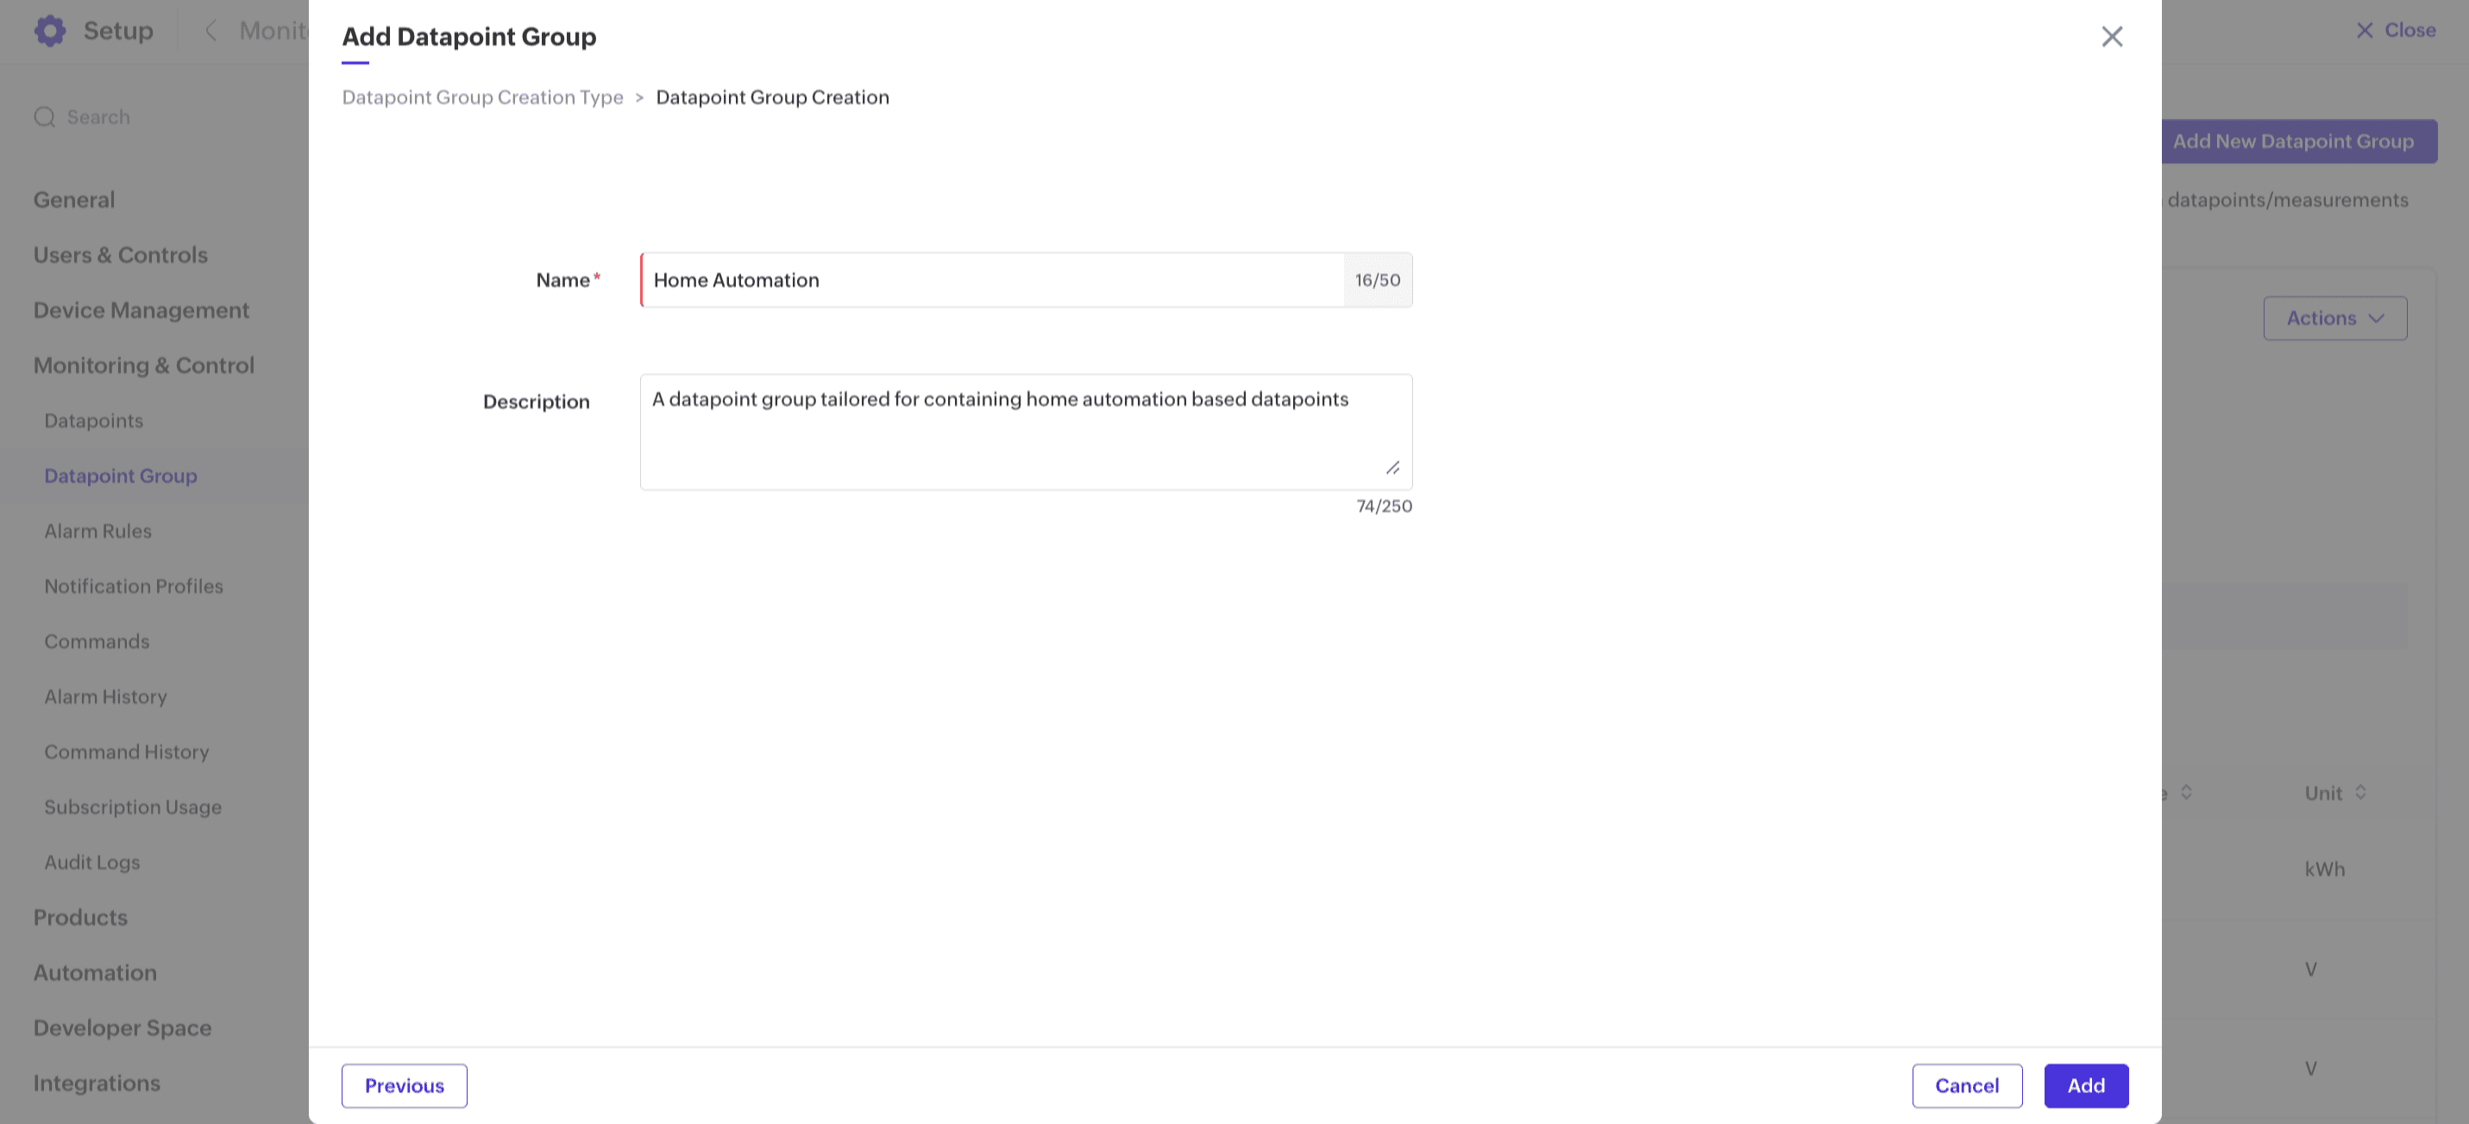Click Add New Datapoint Group button
This screenshot has height=1124, width=2469.
[x=2293, y=141]
